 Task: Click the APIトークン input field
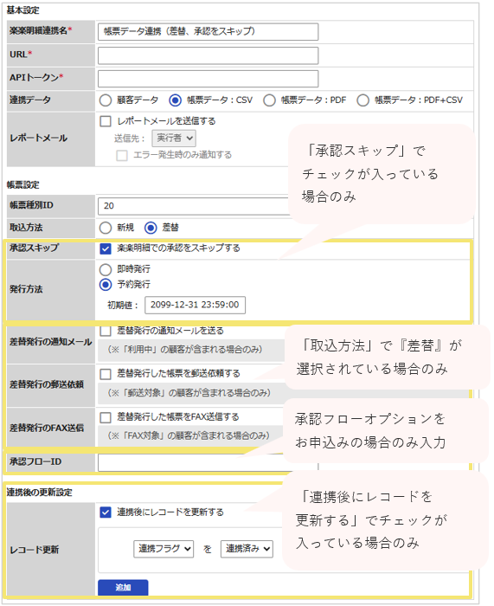point(208,79)
